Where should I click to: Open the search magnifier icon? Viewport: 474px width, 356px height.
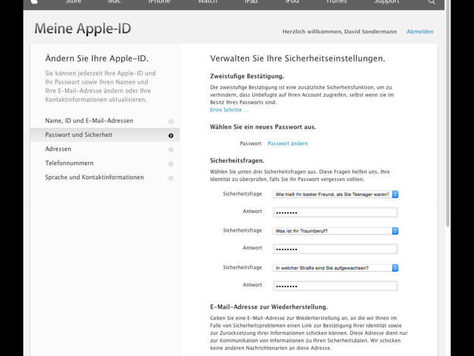click(x=432, y=1)
